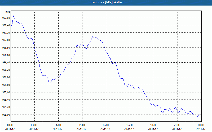The image size is (212, 132).
Task: Click the 996,80 pressure axis value
Action: click(6, 48)
